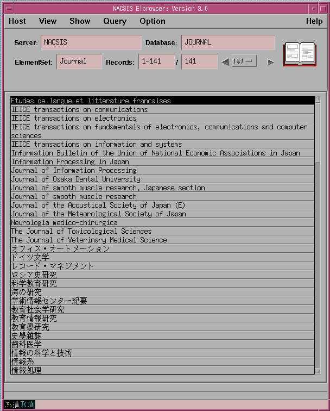This screenshot has height=411, width=330.
Task: Click the Server field showing NACSIS
Action: click(x=91, y=42)
